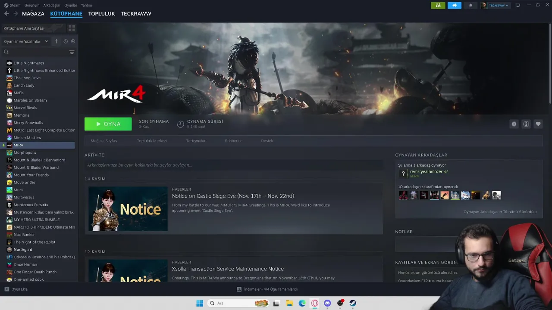Screen dimensions: 552x310
Task: Open the TECKRAWW profile tab
Action: (136, 14)
